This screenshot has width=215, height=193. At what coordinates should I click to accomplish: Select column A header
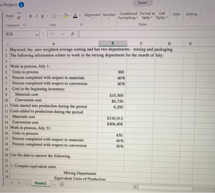[x=54, y=44]
